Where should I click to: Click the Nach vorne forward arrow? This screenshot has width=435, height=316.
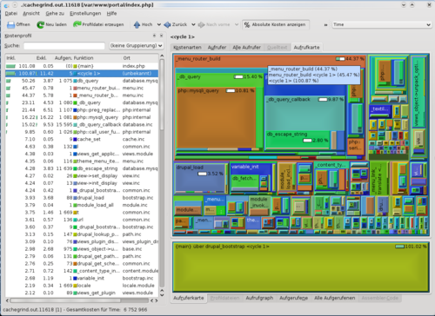tap(201, 24)
